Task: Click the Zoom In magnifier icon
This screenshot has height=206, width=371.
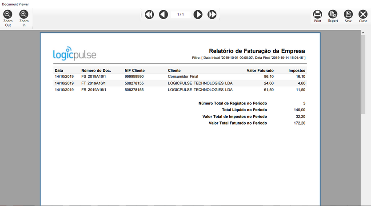Action: (x=24, y=15)
